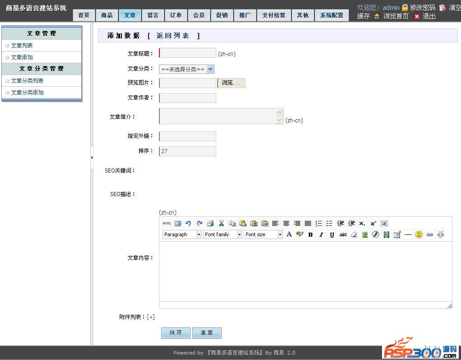Toggle bold formatting in editor
Screen dimensions: 461x360
(x=310, y=234)
